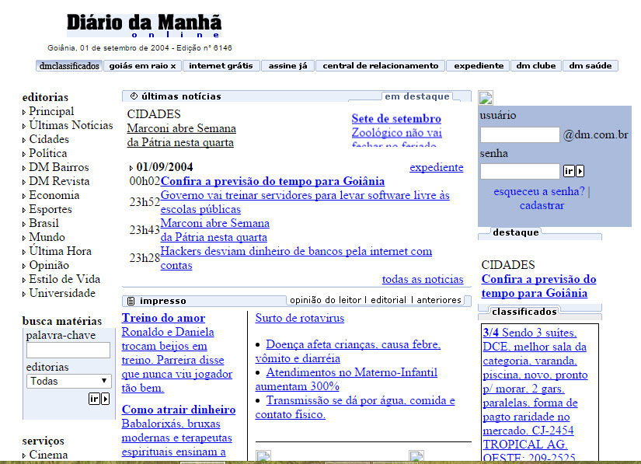The height and width of the screenshot is (464, 641).
Task: Open the editorias 'Todas' dropdown
Action: pyautogui.click(x=68, y=381)
